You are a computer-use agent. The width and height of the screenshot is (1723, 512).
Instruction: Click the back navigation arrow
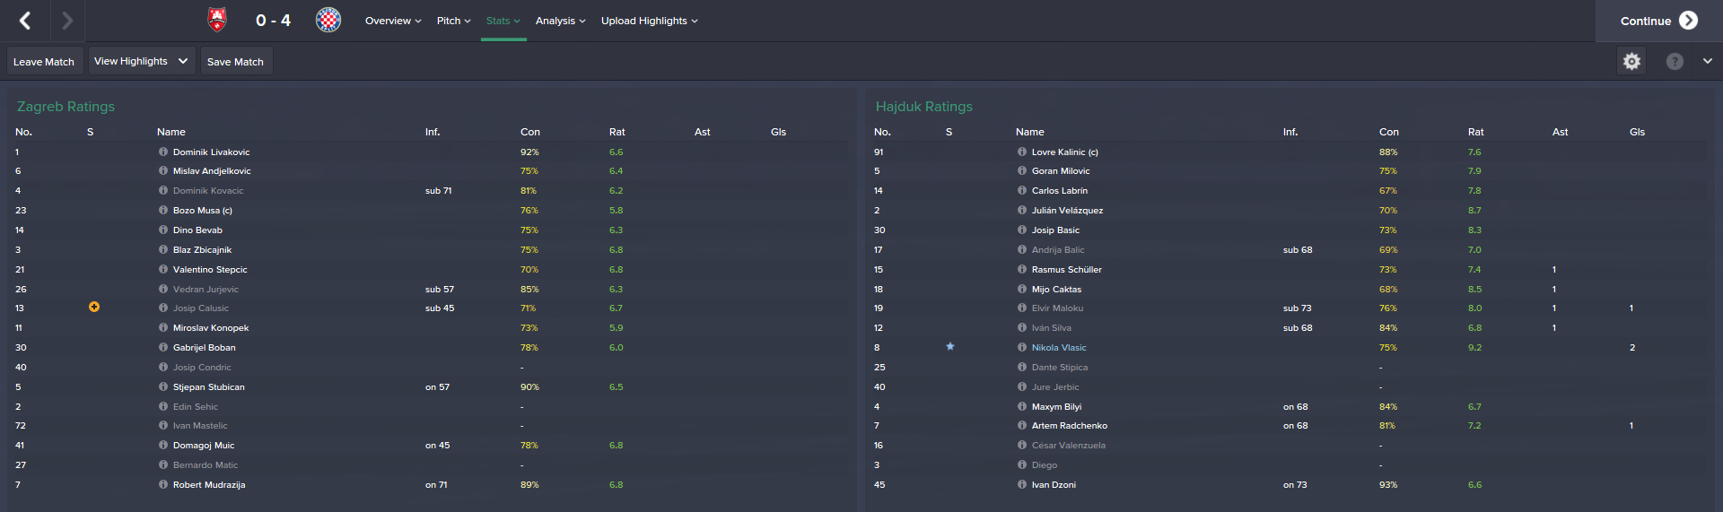tap(25, 21)
